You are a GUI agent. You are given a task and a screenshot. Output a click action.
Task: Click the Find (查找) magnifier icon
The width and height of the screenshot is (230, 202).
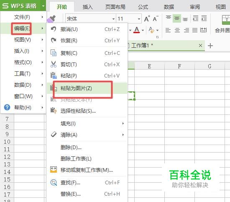tap(54, 182)
